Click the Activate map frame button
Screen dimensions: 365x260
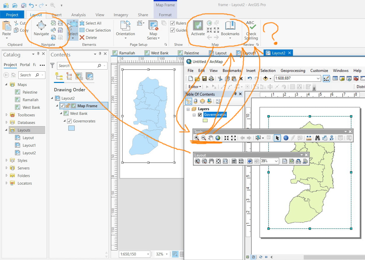pyautogui.click(x=198, y=28)
